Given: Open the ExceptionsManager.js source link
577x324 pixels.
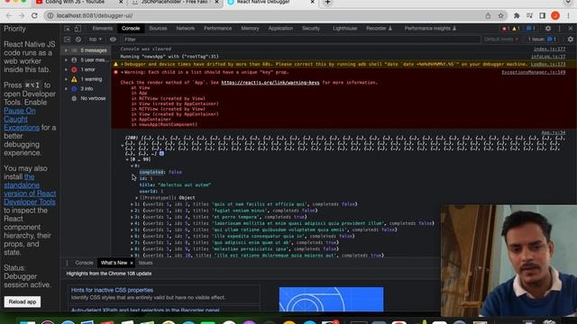Looking at the screenshot, I should pos(533,72).
